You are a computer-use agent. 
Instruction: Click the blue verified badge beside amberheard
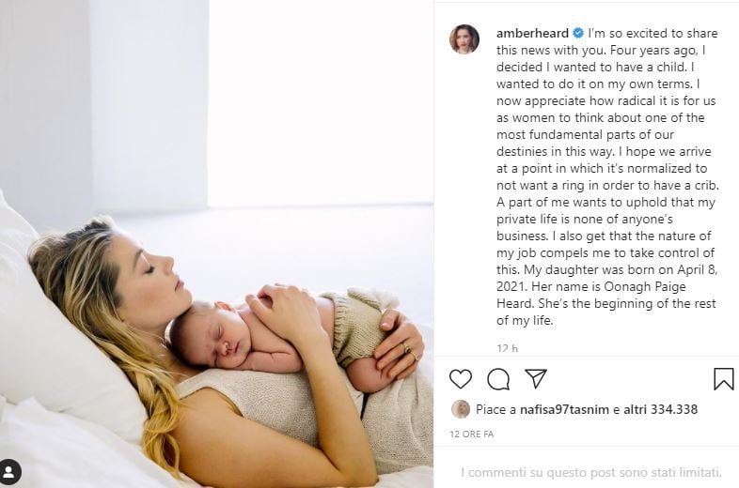tap(578, 33)
